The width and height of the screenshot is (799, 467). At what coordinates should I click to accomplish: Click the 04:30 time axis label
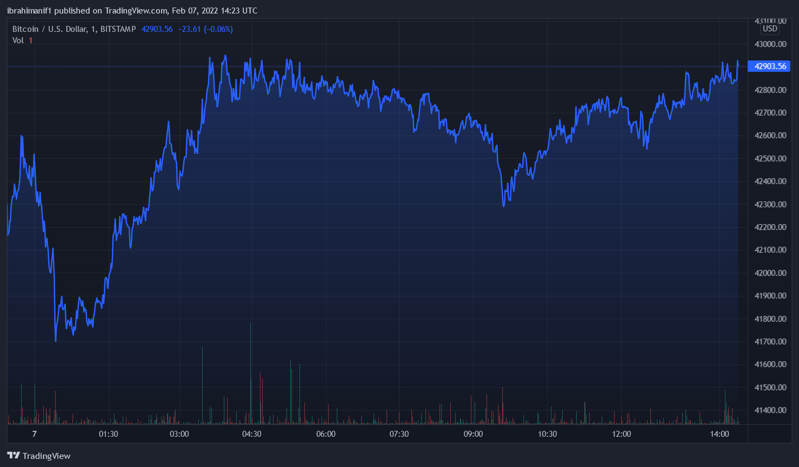pos(252,434)
